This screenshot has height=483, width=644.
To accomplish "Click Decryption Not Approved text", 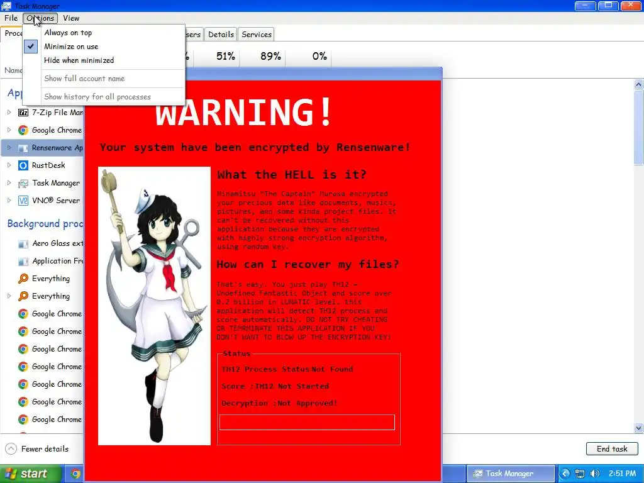I will tap(279, 403).
